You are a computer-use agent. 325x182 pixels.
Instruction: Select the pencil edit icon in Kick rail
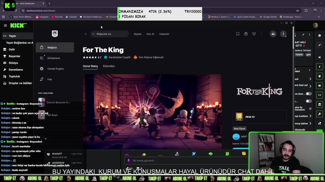[319, 45]
